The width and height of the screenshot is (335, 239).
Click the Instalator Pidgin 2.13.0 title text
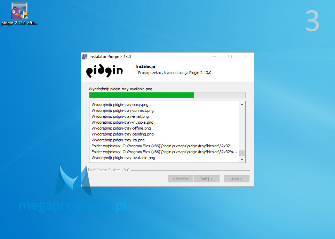pyautogui.click(x=110, y=57)
